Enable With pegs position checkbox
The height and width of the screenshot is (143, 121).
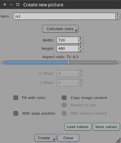16,113
